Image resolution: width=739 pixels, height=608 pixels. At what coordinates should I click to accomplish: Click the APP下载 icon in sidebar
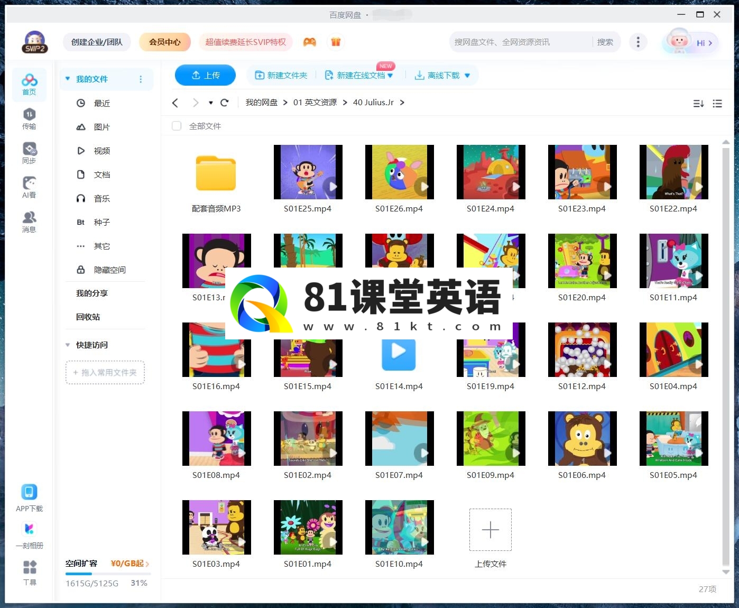(29, 499)
